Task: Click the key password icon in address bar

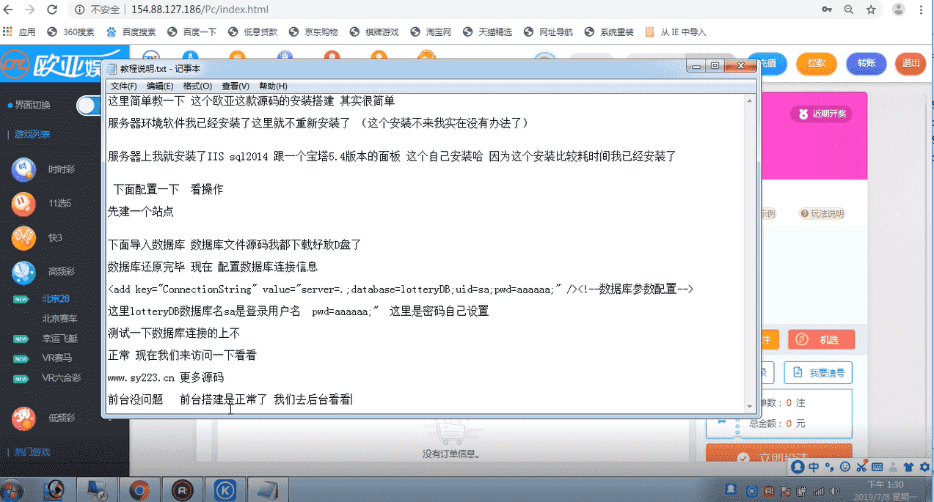Action: 828,10
